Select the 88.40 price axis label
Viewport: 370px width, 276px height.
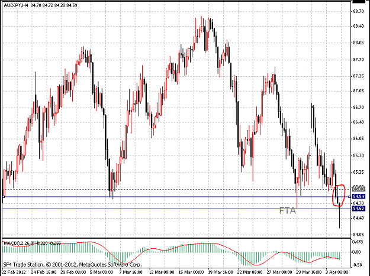(358, 26)
